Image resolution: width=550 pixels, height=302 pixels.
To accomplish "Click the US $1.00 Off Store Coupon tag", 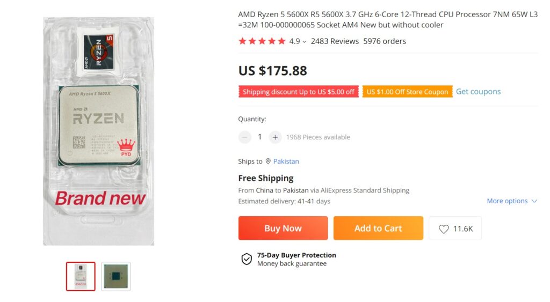I will point(407,92).
